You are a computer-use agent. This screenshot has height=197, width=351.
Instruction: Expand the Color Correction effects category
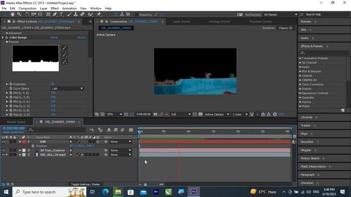pos(301,84)
